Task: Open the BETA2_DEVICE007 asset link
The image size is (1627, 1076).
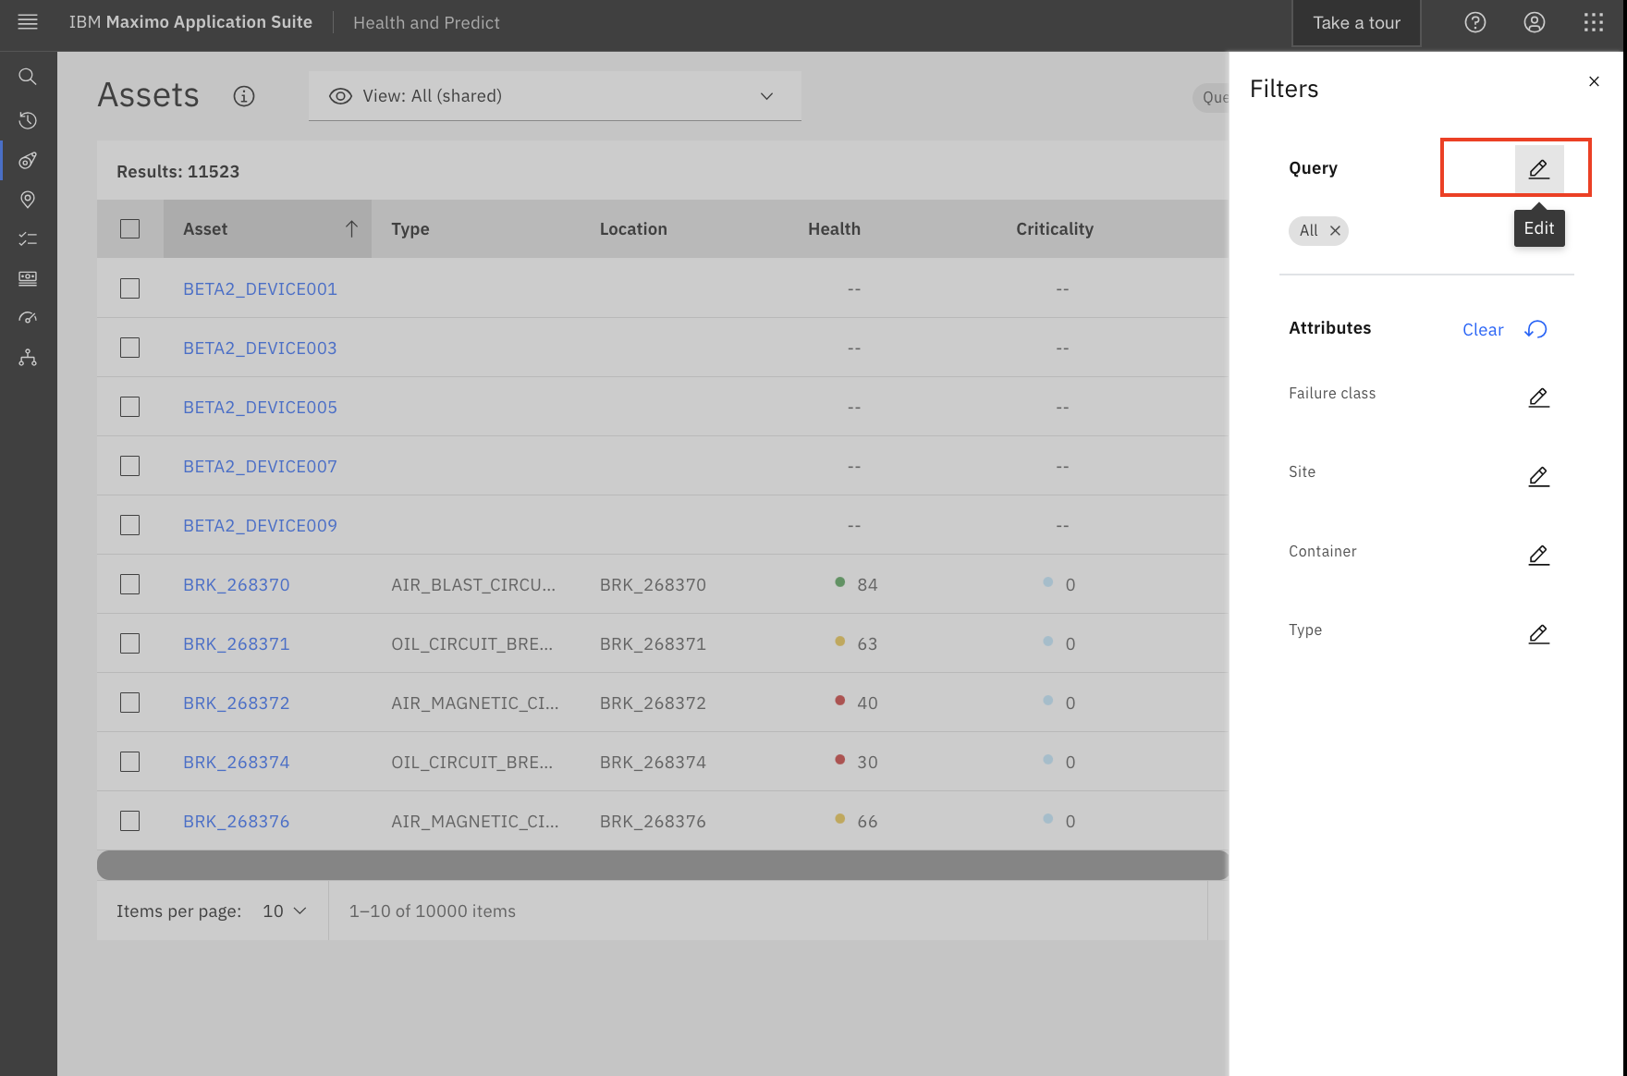Action: [260, 467]
